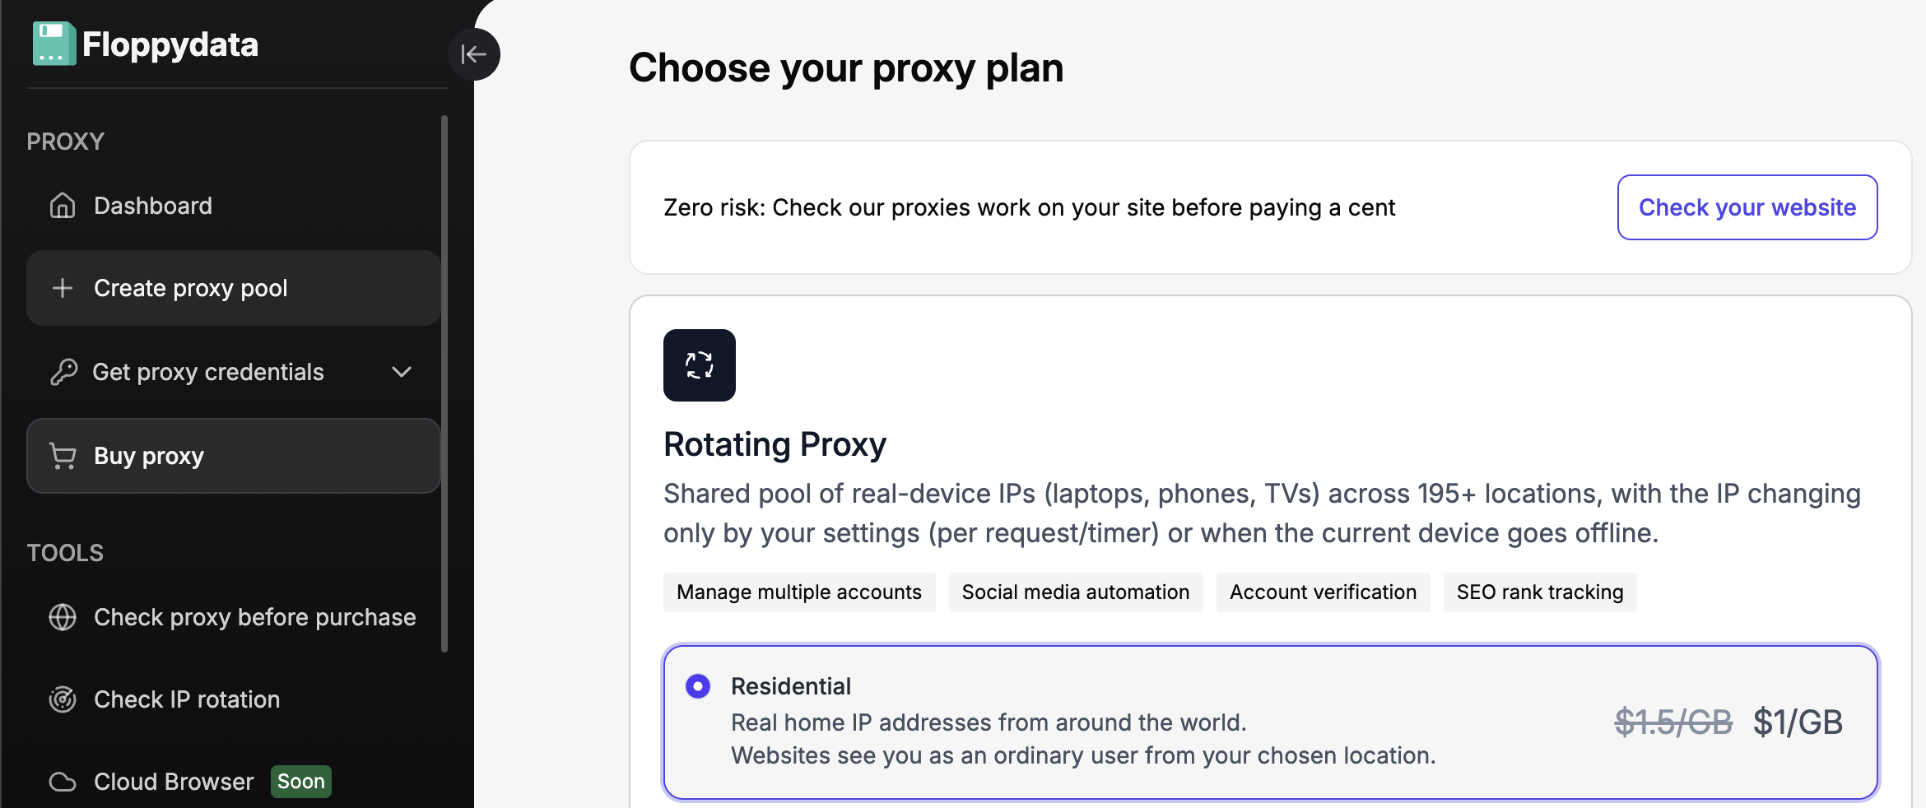Click the shopping cart icon for Buy proxy
This screenshot has width=1926, height=808.
63,456
